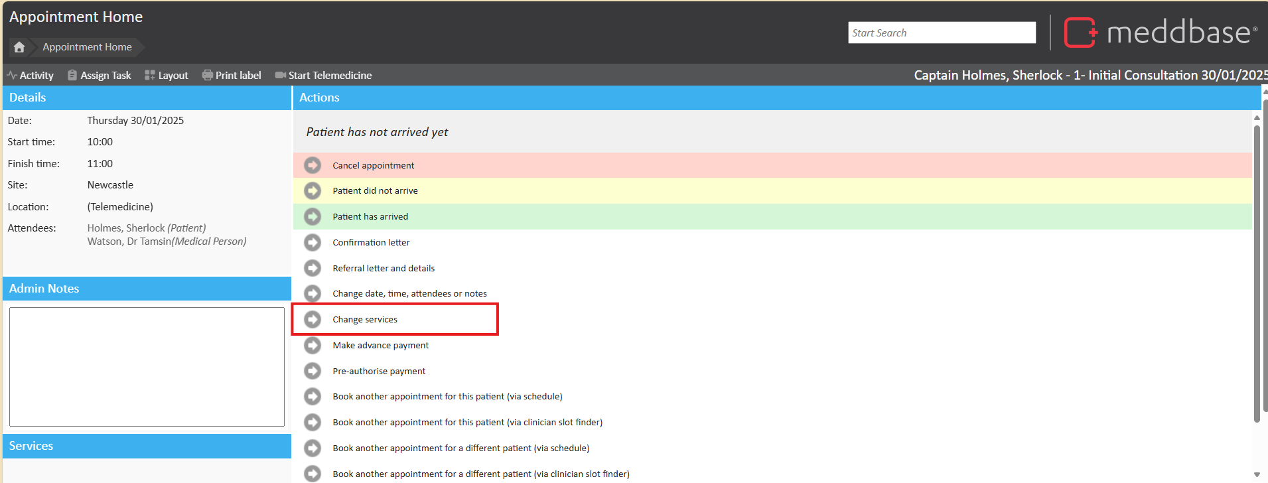
Task: Click arrow icon beside Patient has arrived
Action: [313, 217]
